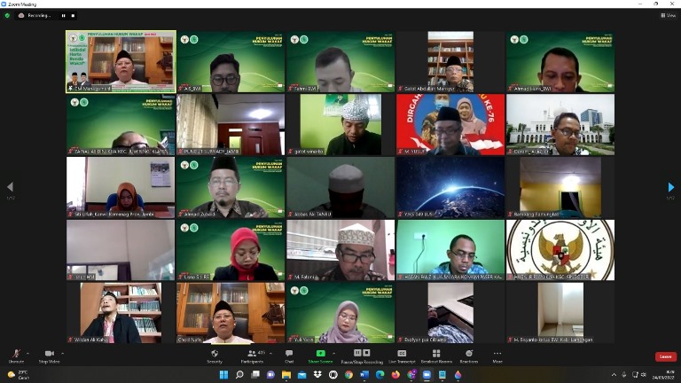The image size is (681, 383).
Task: Select Siti Ulfah Kanwil Kemenag video tile
Action: click(121, 187)
